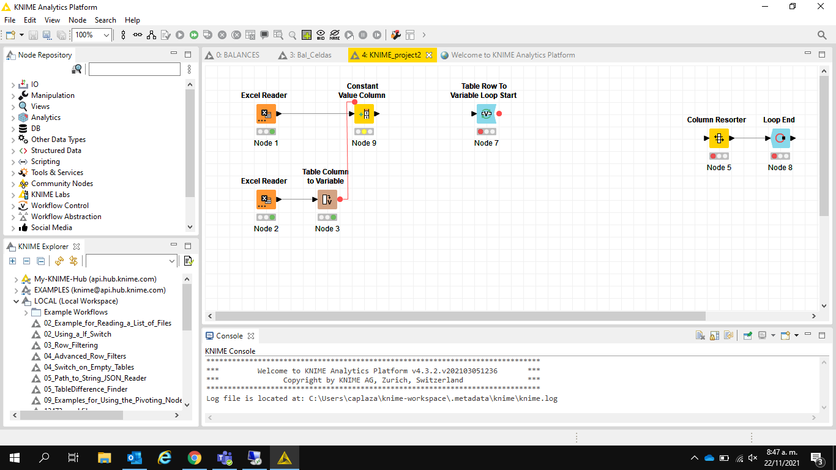Expand the Analytics category
The width and height of the screenshot is (836, 470).
(x=13, y=117)
